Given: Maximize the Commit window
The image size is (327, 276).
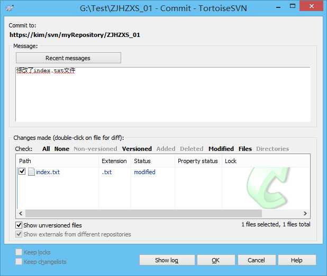Looking at the screenshot, I should tap(293, 6).
